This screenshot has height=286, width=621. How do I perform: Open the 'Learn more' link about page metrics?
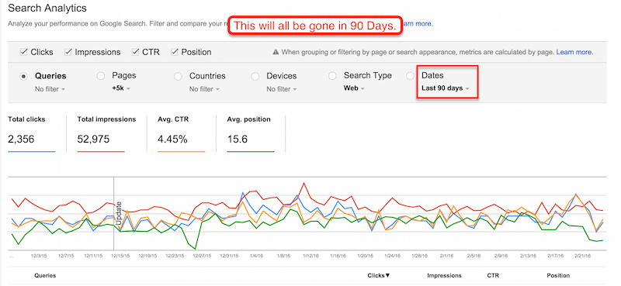click(x=574, y=52)
